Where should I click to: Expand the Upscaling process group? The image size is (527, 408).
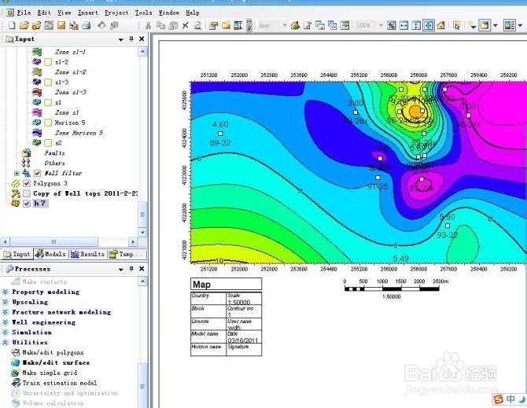click(x=6, y=302)
